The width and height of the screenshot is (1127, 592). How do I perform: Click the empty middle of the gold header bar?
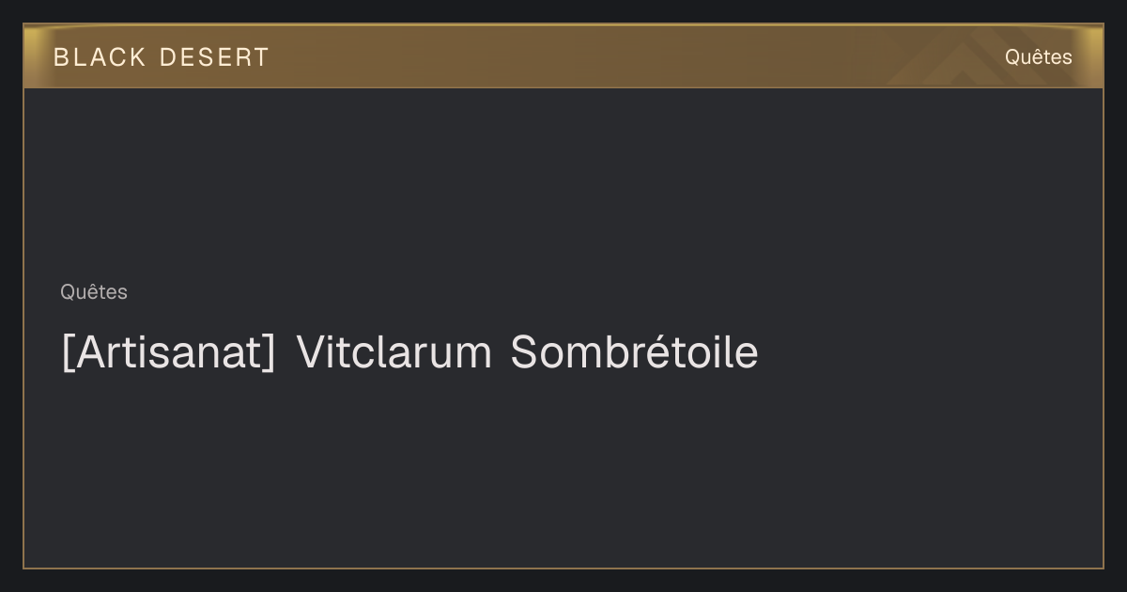(x=563, y=56)
